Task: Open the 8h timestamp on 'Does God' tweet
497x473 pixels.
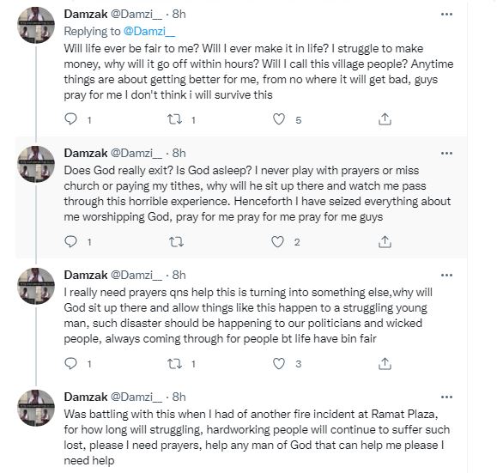Action: pyautogui.click(x=179, y=153)
